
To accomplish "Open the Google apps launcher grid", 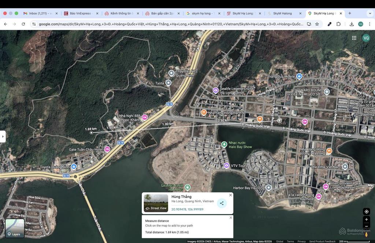I will pos(354,38).
